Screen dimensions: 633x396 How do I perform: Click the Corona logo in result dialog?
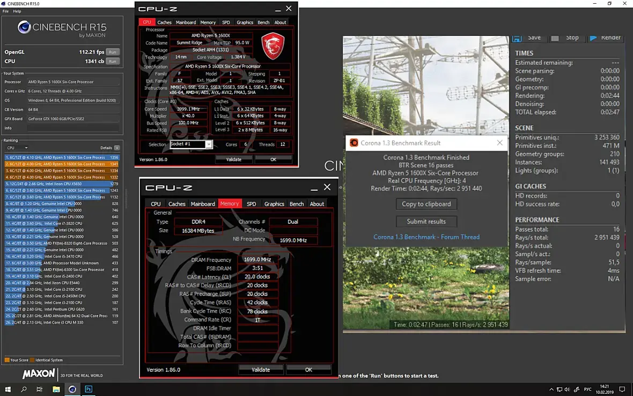point(354,143)
